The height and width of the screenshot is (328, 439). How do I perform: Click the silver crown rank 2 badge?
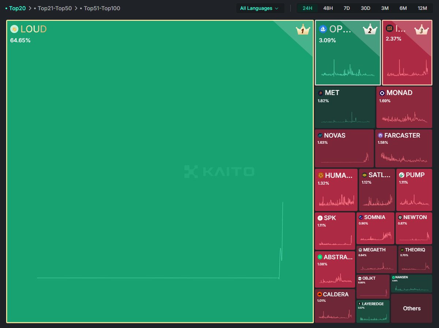pyautogui.click(x=369, y=30)
